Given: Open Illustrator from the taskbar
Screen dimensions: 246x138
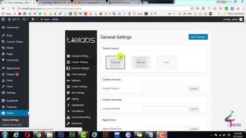Looking at the screenshot, I should (x=106, y=135).
